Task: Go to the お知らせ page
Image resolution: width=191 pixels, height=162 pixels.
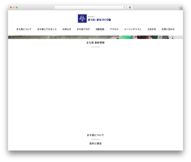Action: 67,29
